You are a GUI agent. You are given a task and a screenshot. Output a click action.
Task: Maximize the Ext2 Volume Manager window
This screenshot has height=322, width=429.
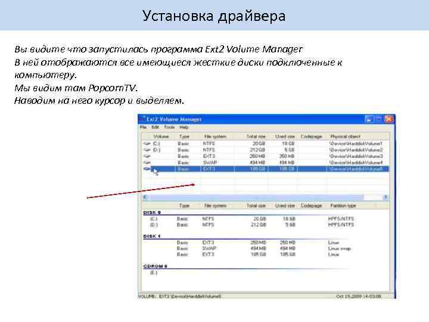pos(379,119)
